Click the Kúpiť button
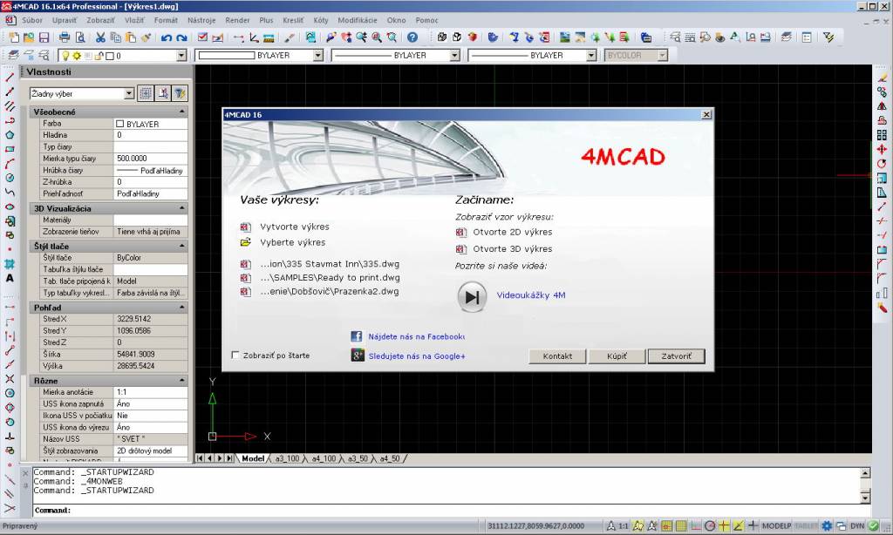This screenshot has width=893, height=535. (x=617, y=356)
